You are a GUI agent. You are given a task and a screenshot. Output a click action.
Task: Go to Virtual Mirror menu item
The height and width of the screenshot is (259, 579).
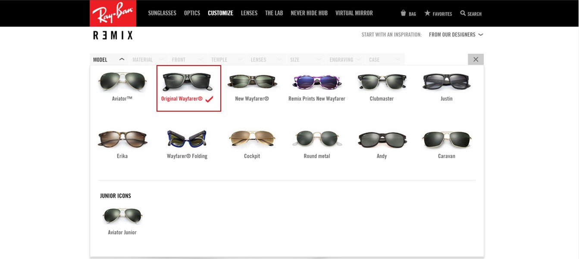coord(354,13)
